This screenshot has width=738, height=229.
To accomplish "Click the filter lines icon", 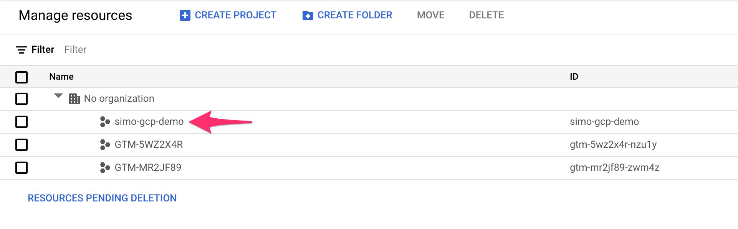I will [x=22, y=50].
